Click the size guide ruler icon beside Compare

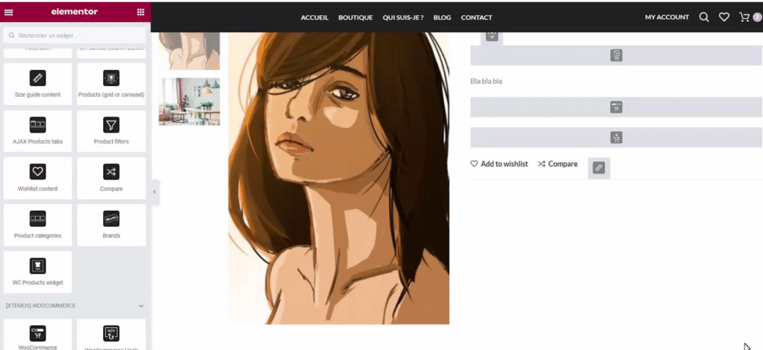click(599, 168)
